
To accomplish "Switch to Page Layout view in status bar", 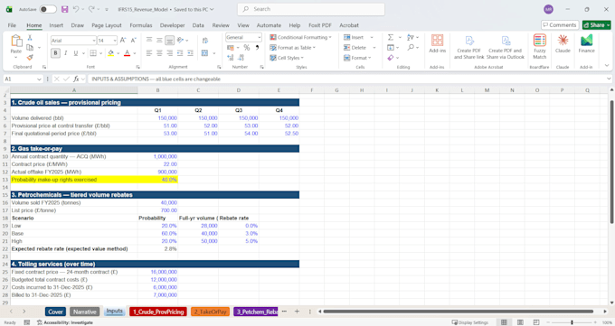I will click(x=520, y=322).
